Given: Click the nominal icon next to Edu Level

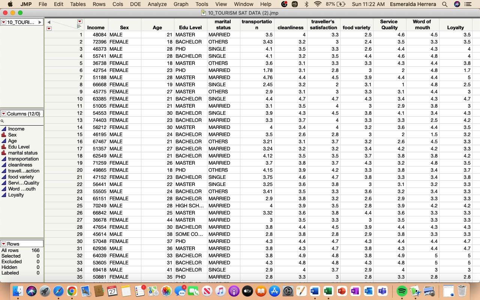Looking at the screenshot, I should (3, 147).
